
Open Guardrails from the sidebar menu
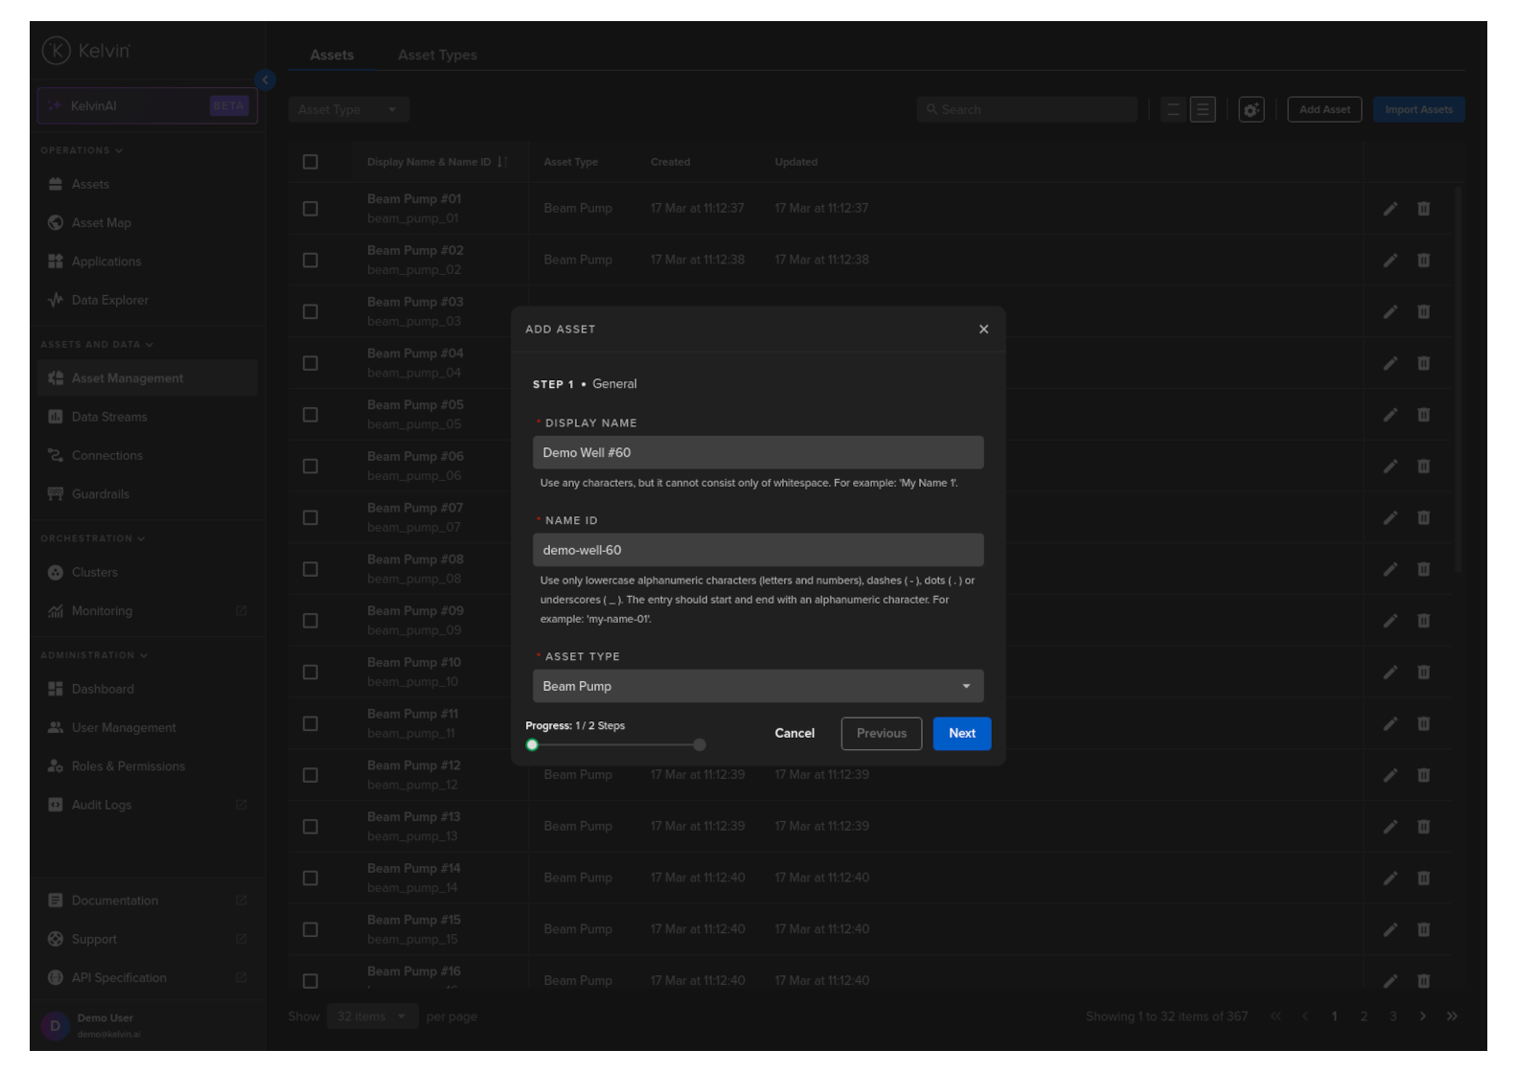click(100, 494)
